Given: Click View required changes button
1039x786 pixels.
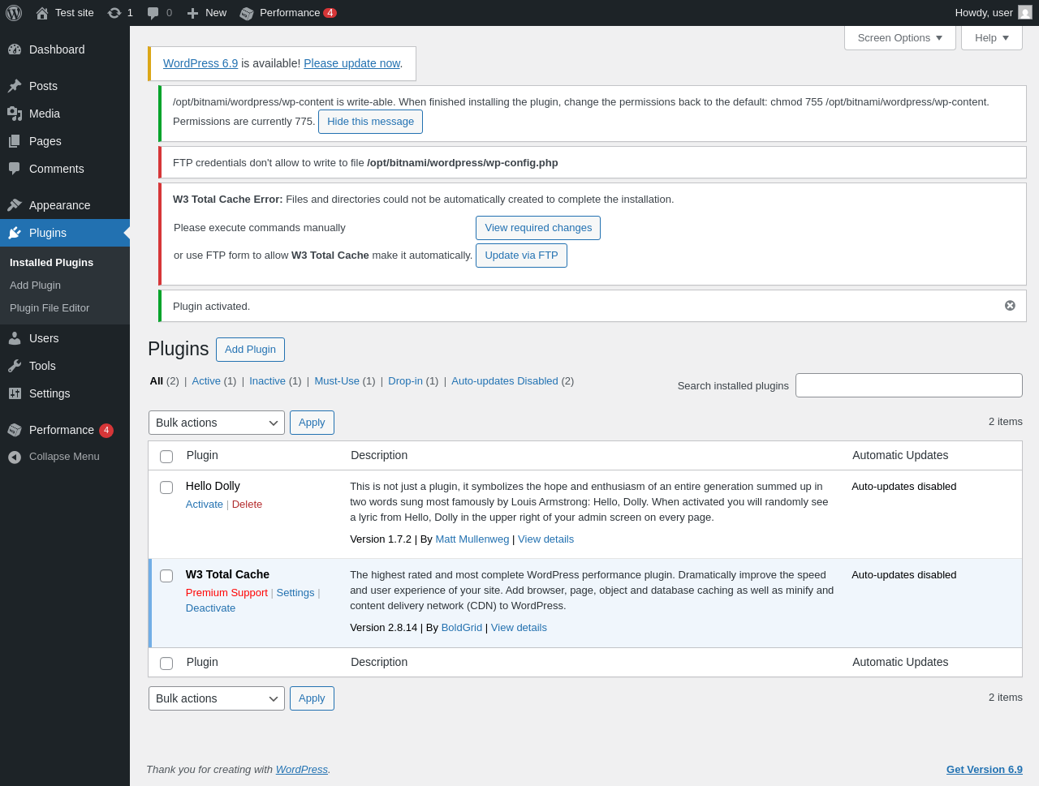Looking at the screenshot, I should 538,228.
